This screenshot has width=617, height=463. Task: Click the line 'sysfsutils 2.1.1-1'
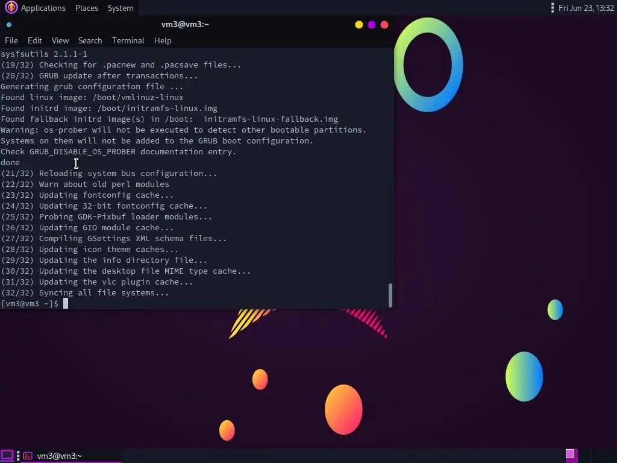pos(44,54)
